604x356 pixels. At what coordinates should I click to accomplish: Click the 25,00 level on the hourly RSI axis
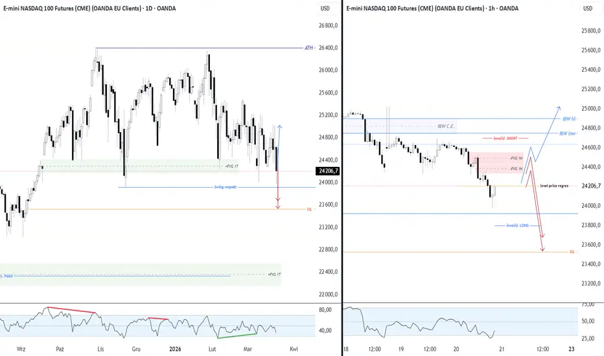tap(588, 339)
